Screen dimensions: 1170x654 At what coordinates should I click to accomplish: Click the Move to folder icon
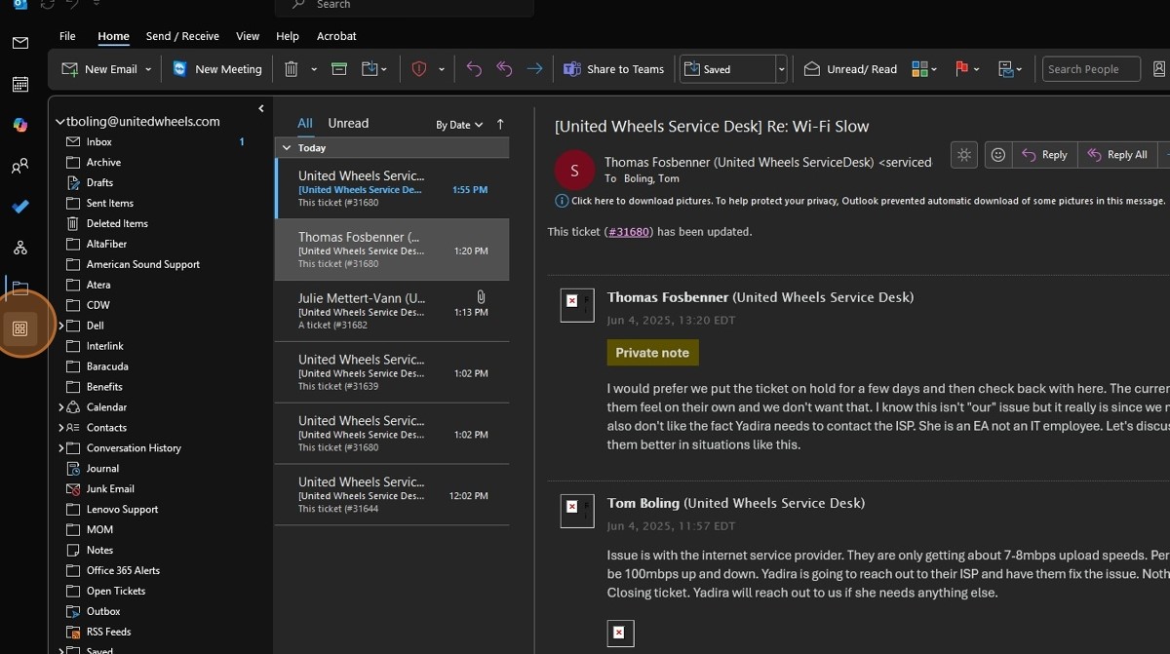click(370, 69)
